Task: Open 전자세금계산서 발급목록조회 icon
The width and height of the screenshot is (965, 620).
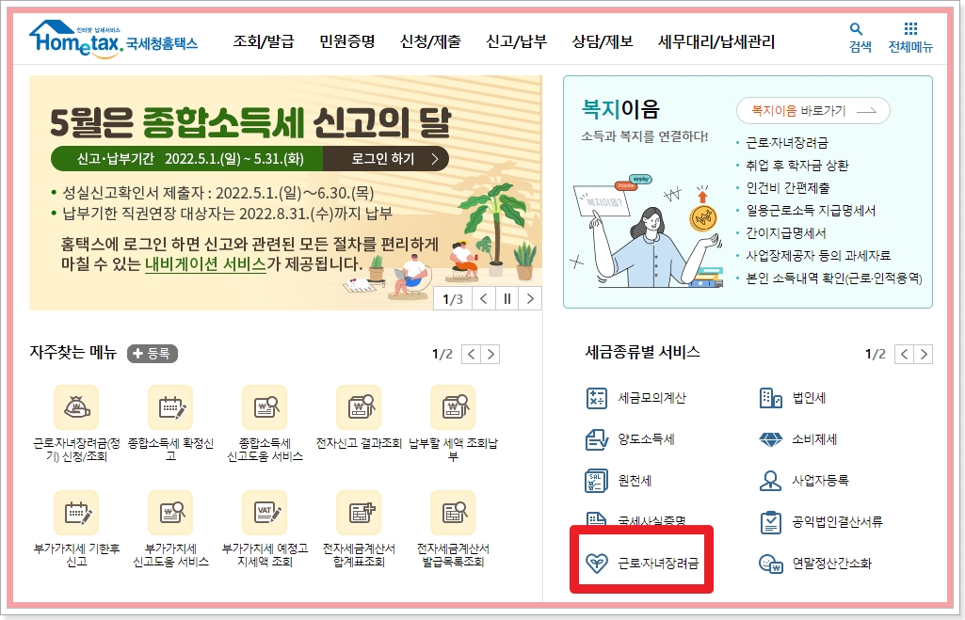Action: point(453,513)
